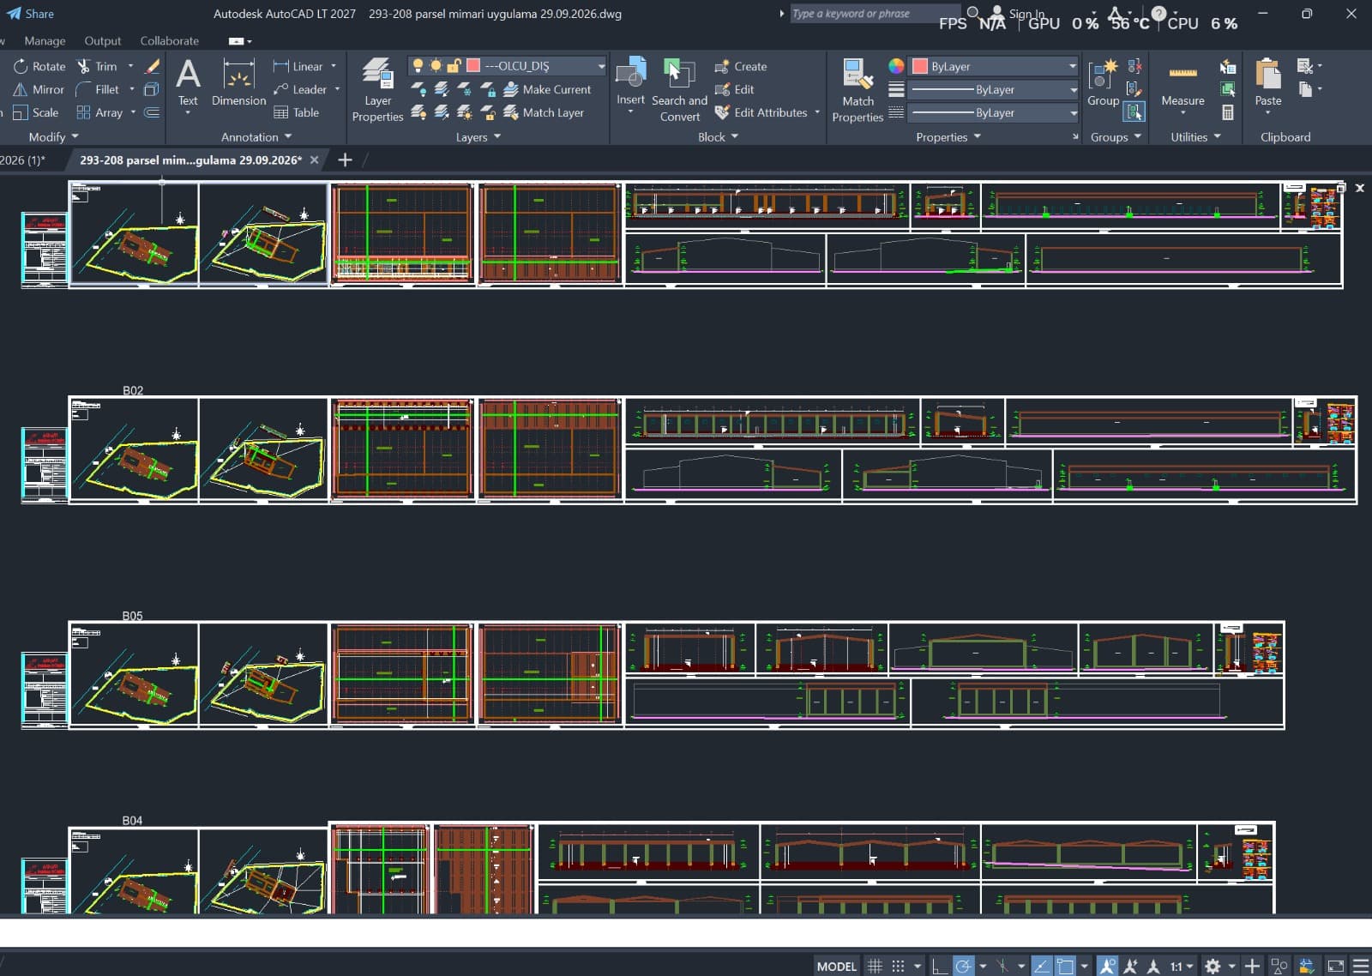Viewport: 1372px width, 976px height.
Task: Toggle ortho mode in status bar
Action: point(940,966)
